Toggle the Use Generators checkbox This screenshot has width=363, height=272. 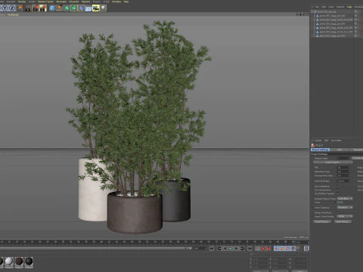pyautogui.click(x=338, y=190)
